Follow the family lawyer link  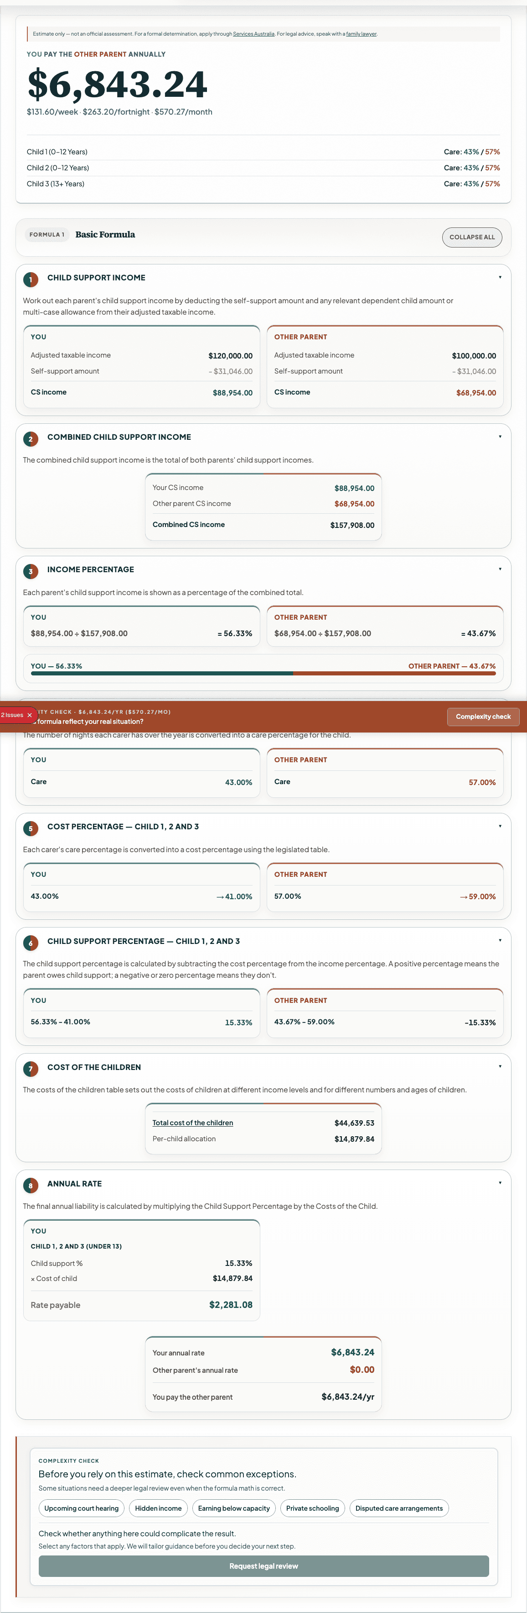tap(362, 34)
